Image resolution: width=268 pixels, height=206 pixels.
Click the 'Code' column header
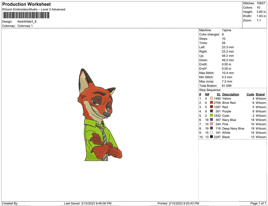tap(250, 94)
